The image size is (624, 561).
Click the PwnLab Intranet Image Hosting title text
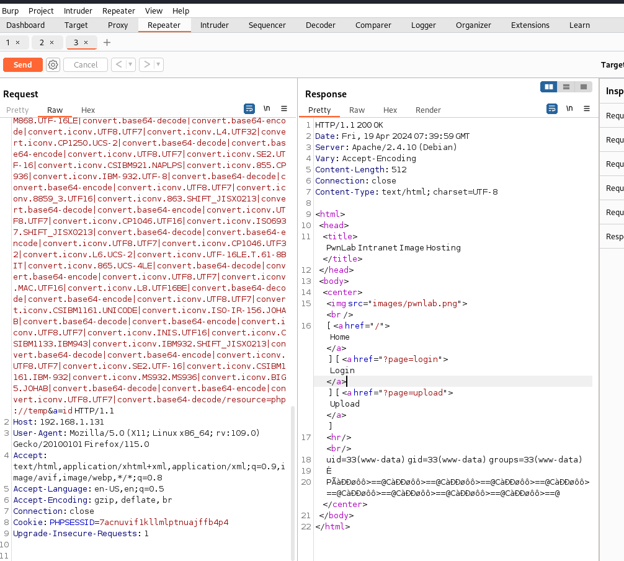click(394, 248)
